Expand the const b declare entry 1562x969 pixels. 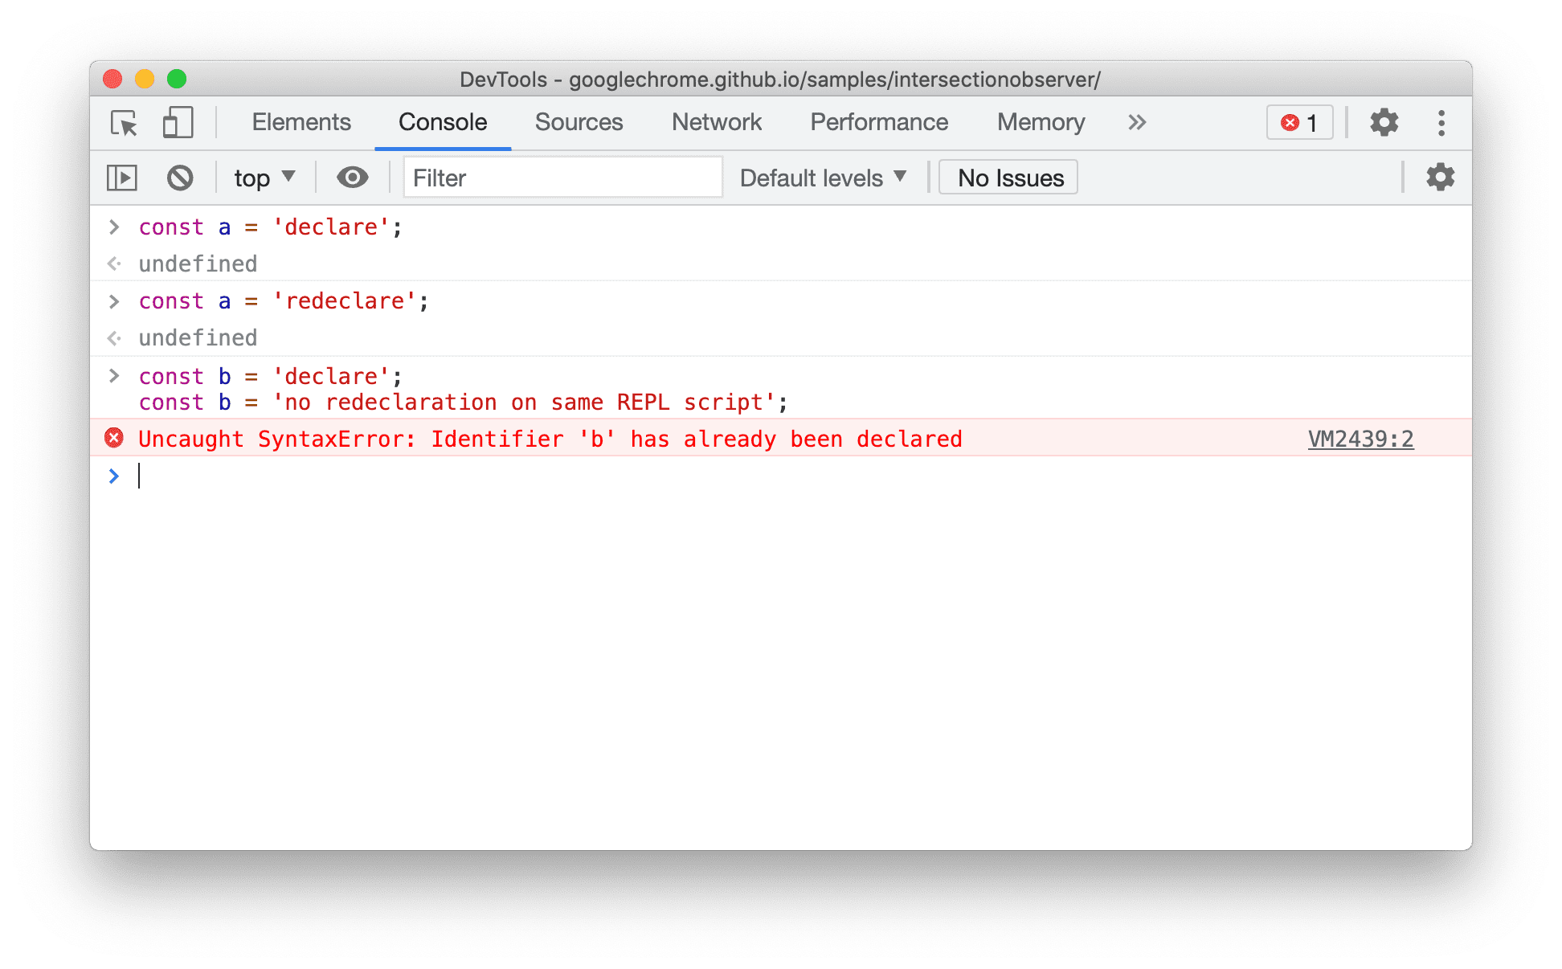[112, 376]
